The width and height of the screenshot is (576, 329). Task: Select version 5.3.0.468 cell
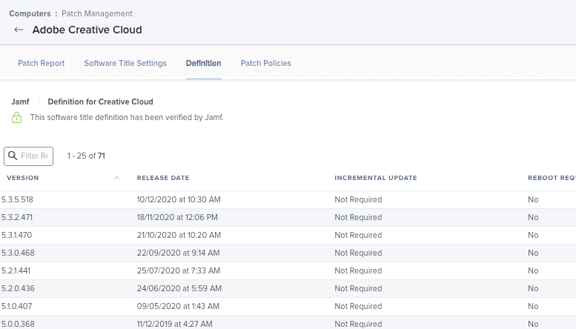[18, 253]
